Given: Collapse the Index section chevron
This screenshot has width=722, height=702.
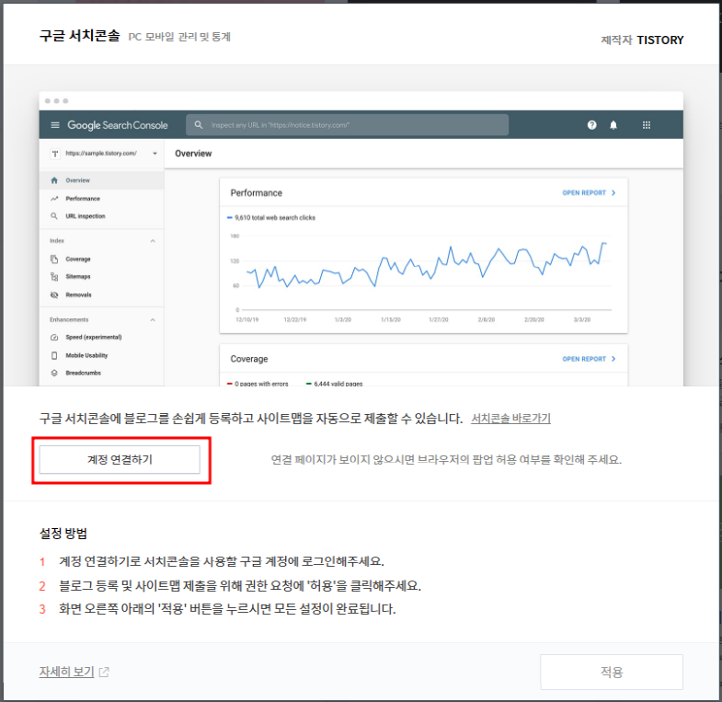Looking at the screenshot, I should [153, 241].
